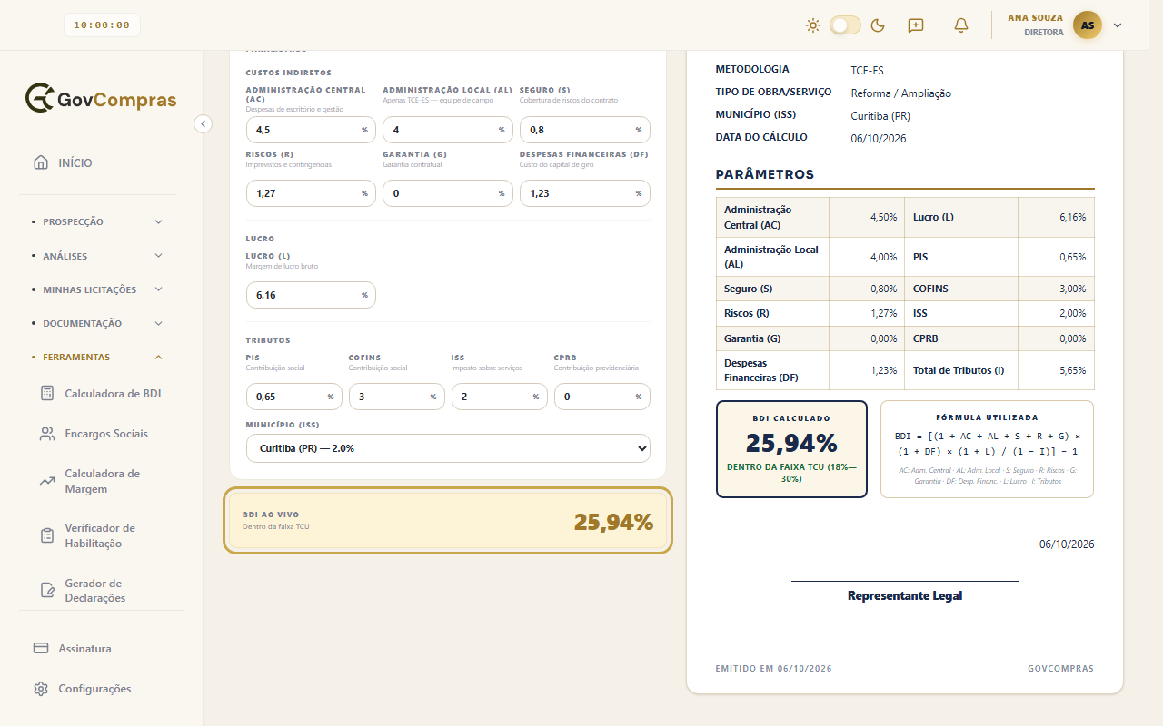Click the PIS percentage field
The image size is (1163, 726).
click(294, 397)
